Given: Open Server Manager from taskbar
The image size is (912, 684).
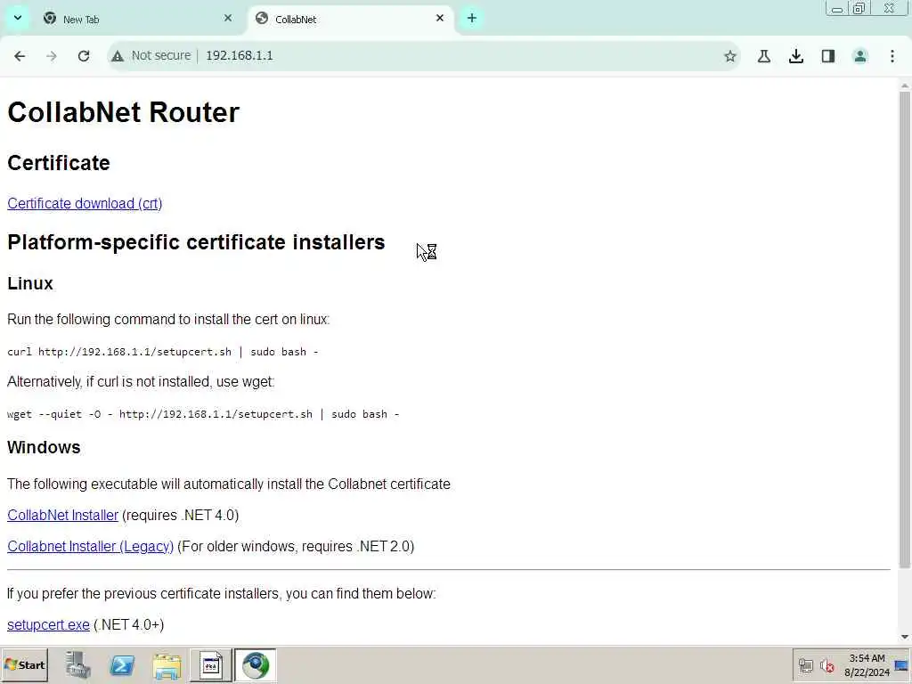Looking at the screenshot, I should click(77, 665).
